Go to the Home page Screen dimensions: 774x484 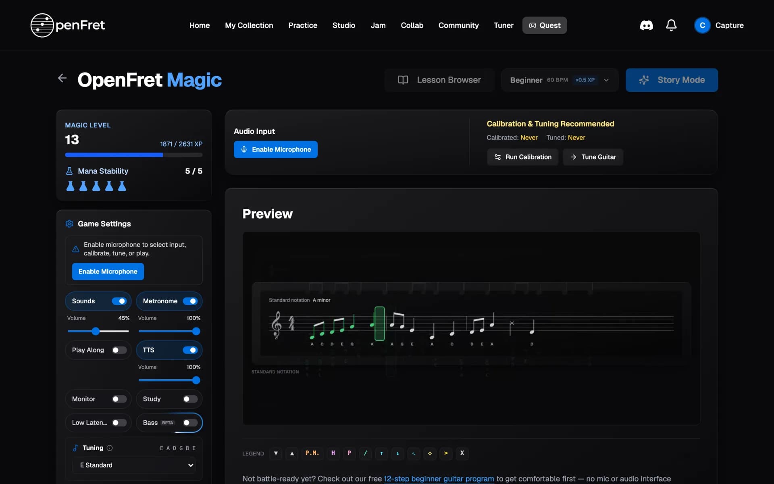[200, 25]
